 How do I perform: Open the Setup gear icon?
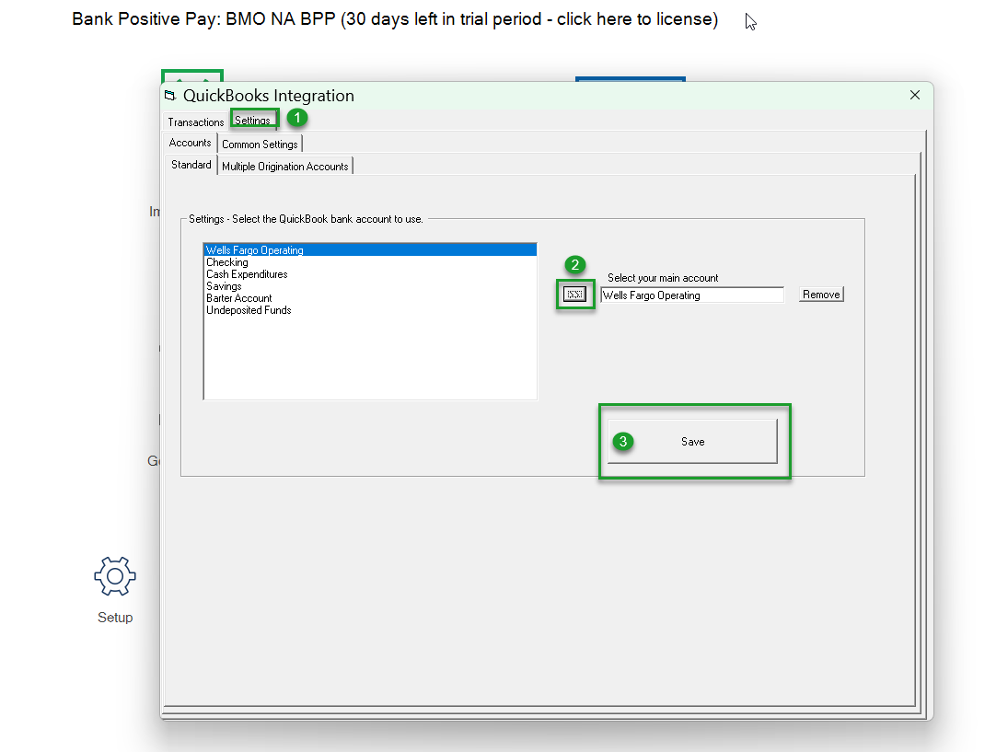tap(115, 577)
